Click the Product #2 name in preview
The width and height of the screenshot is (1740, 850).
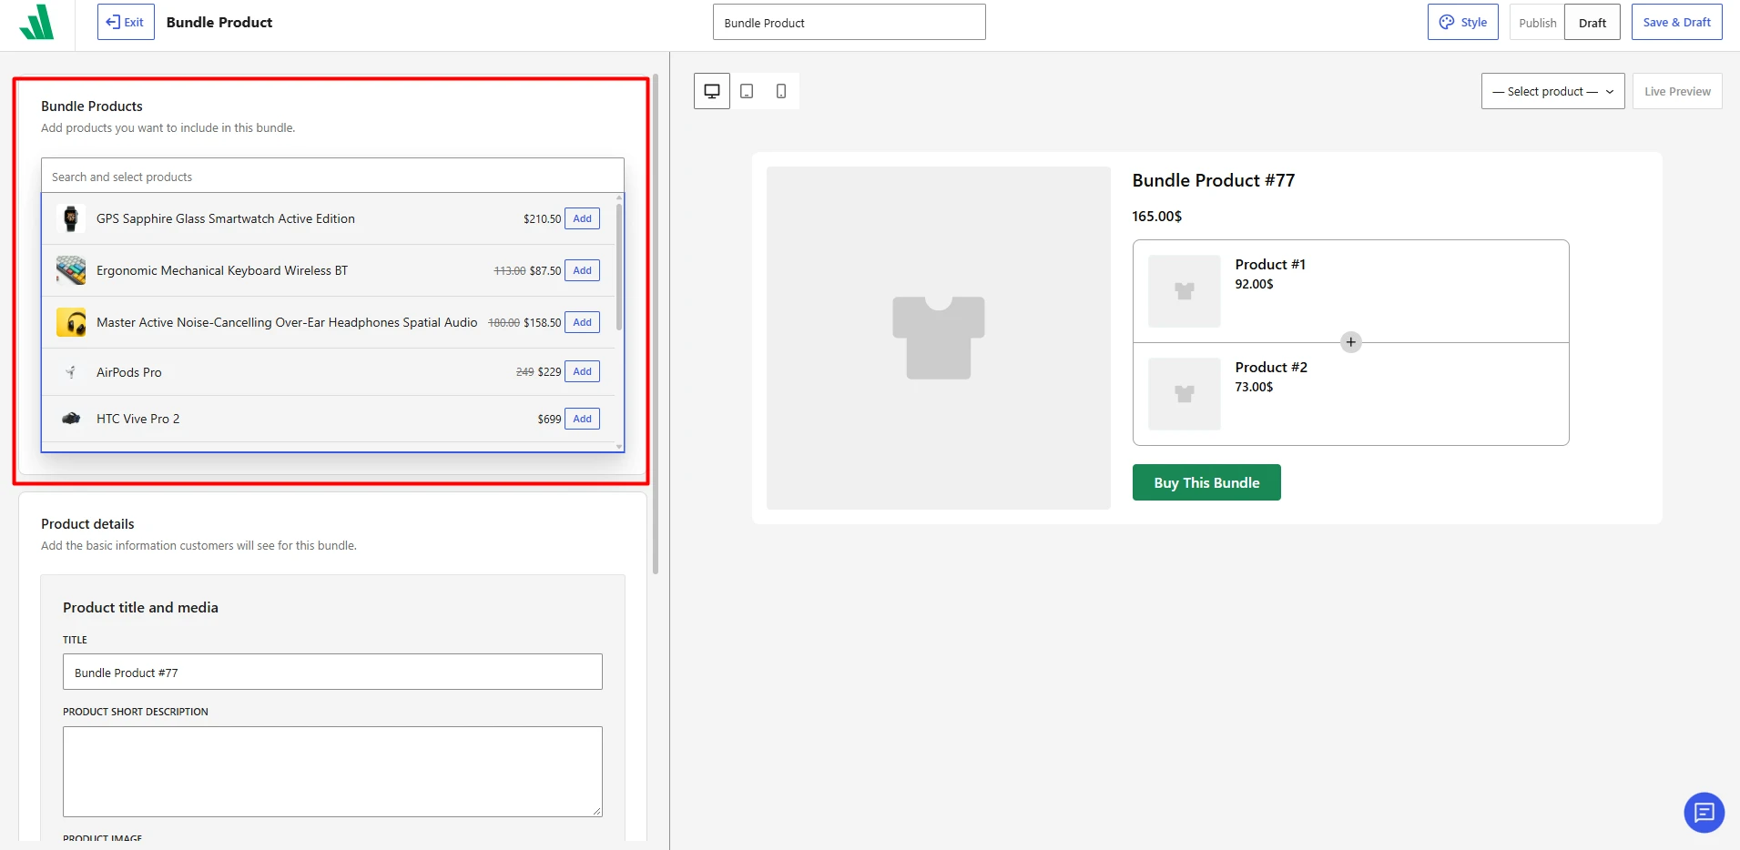1271,367
